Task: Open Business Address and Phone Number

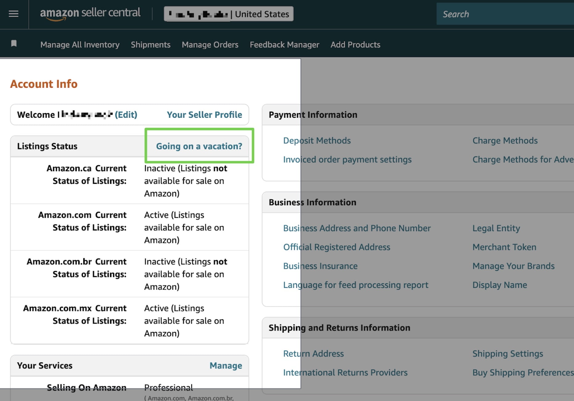Action: coord(357,228)
